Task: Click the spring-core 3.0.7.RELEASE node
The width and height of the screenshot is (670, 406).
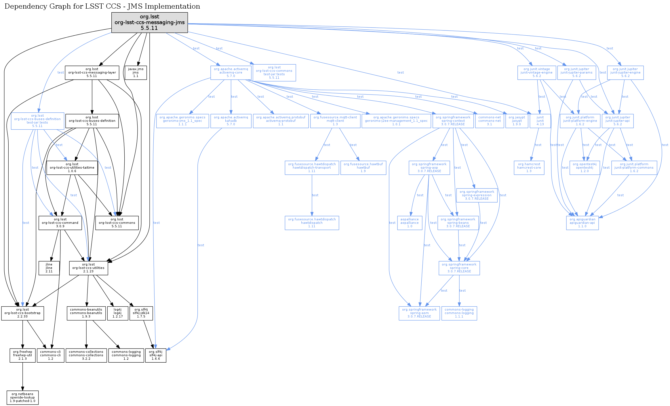Action: tap(459, 268)
